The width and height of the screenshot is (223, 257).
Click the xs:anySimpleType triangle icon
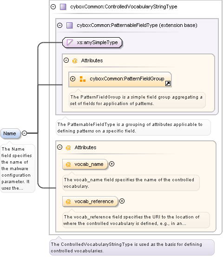pyautogui.click(x=70, y=42)
